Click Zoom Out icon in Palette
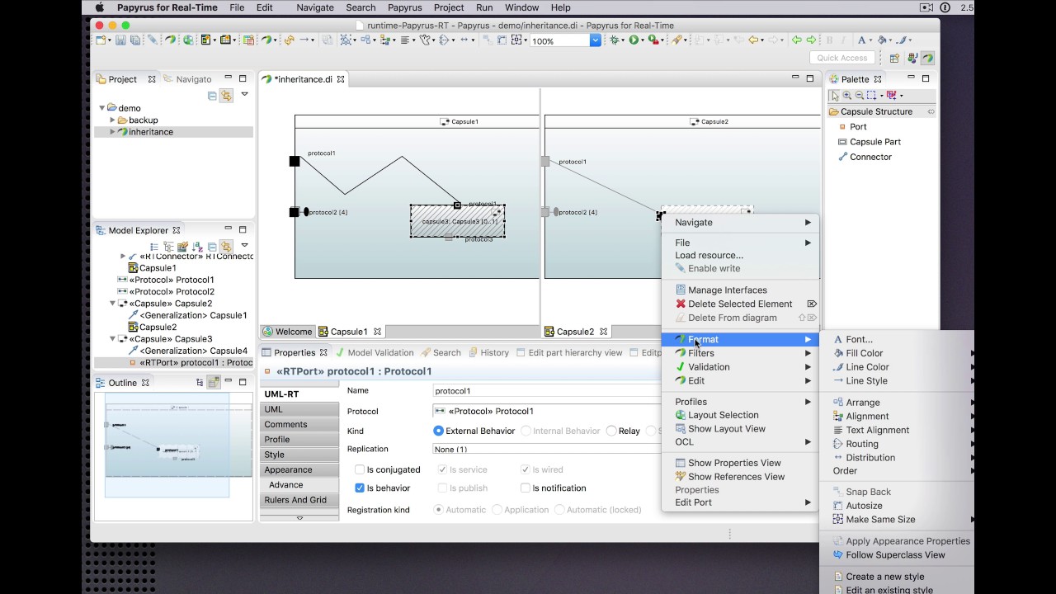The height and width of the screenshot is (594, 1056). pyautogui.click(x=859, y=96)
